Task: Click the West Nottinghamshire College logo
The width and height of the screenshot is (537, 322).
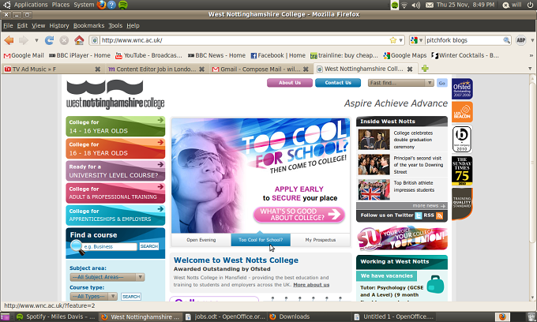Action: tap(115, 95)
